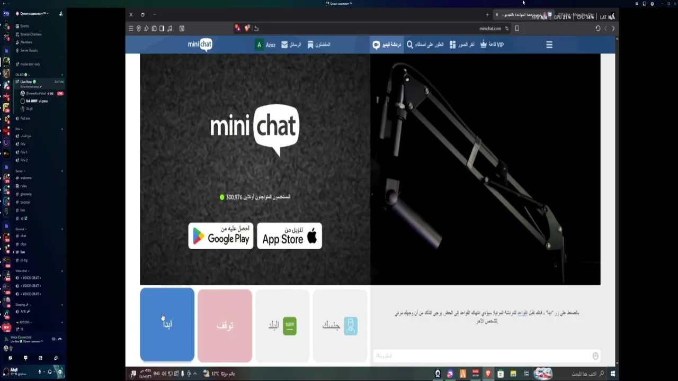Viewport: 678px width, 381px height.
Task: Click the blue ابدأ start button
Action: pos(167,325)
